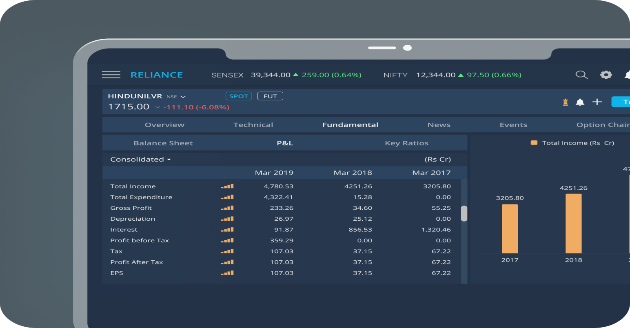The height and width of the screenshot is (328, 630).
Task: Click HINDUNILVR stock name
Action: click(x=135, y=96)
